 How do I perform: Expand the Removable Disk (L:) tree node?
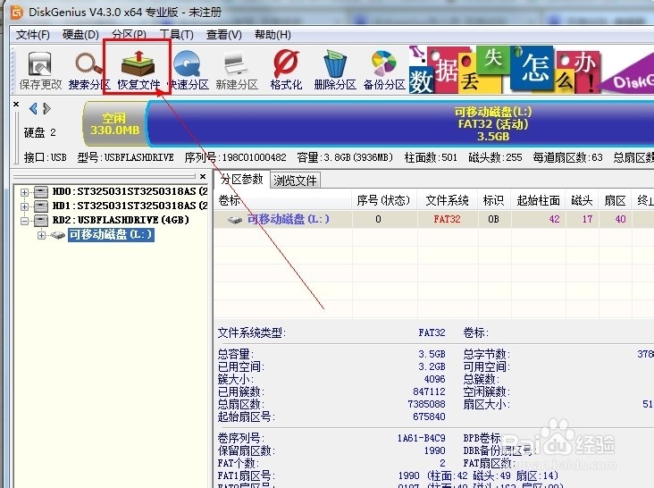[41, 235]
